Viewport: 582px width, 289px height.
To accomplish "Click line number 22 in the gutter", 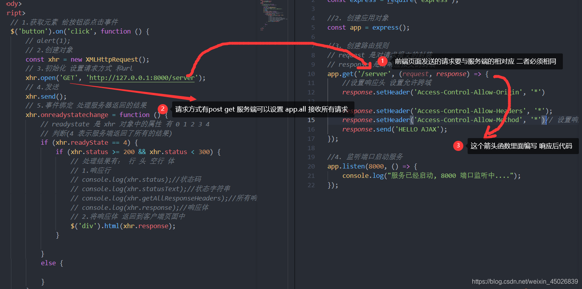I will tap(311, 185).
